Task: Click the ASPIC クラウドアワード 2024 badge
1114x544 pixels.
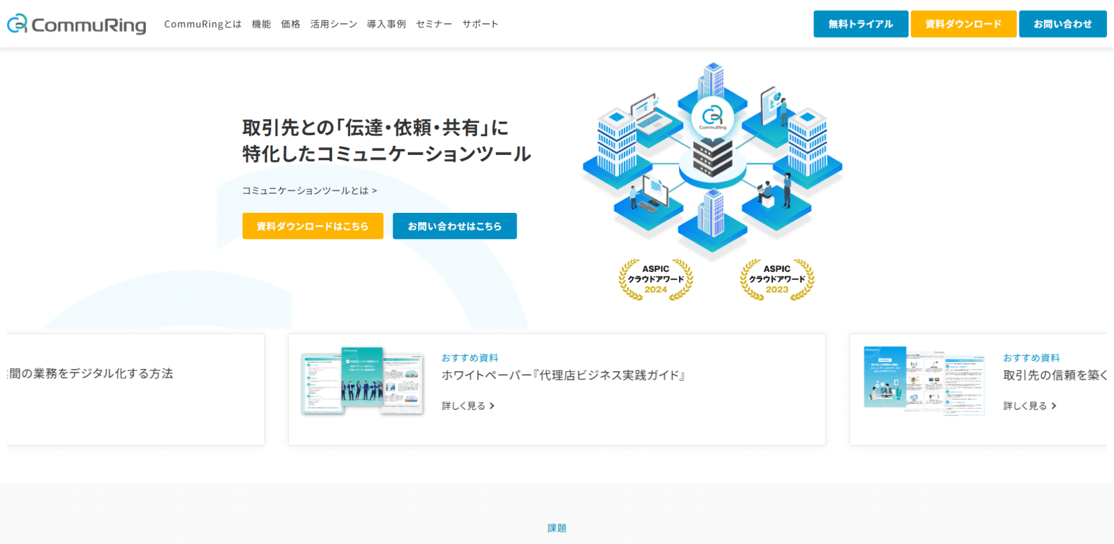Action: pyautogui.click(x=655, y=280)
